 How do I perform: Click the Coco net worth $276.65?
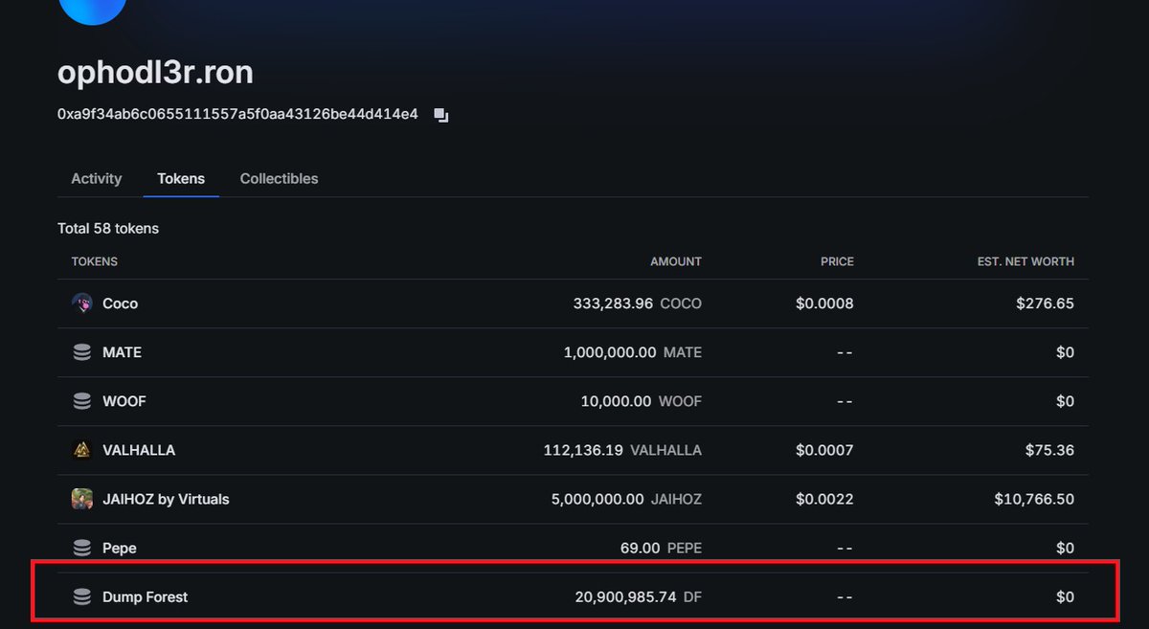coord(1045,303)
